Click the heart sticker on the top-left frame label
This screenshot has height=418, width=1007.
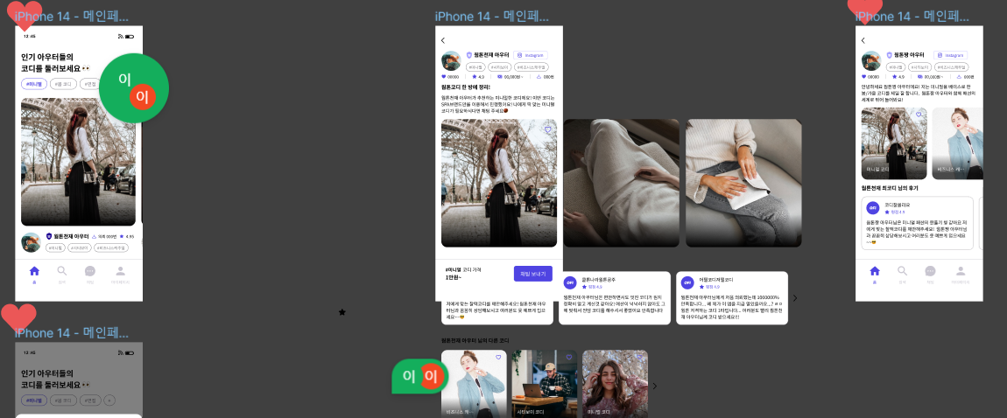pos(25,16)
